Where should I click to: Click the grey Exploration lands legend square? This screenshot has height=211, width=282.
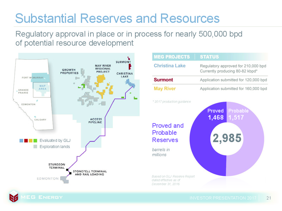pyautogui.click(x=35, y=147)
